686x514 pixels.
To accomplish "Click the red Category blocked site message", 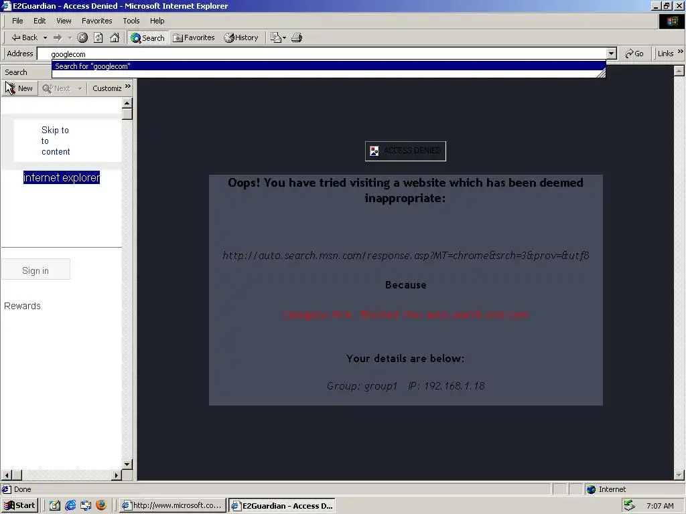I will pyautogui.click(x=405, y=315).
